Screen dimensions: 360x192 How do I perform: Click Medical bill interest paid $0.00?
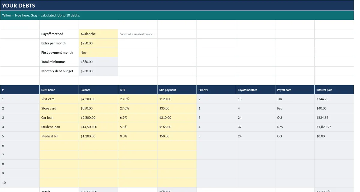(334, 136)
